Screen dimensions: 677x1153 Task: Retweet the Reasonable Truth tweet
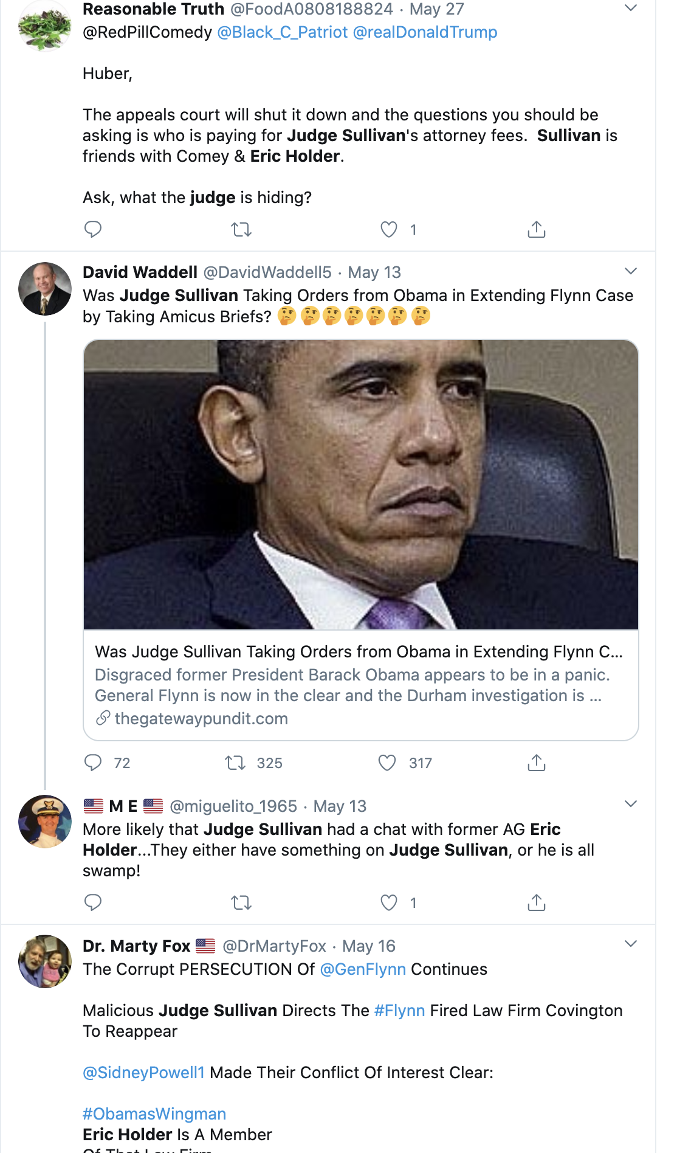point(241,229)
